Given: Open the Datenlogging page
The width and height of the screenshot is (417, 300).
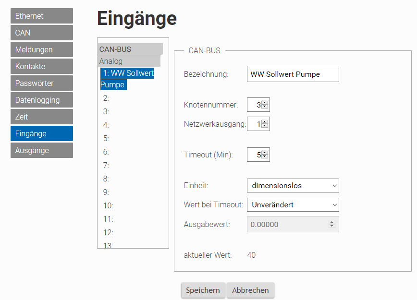Looking at the screenshot, I should coord(42,100).
